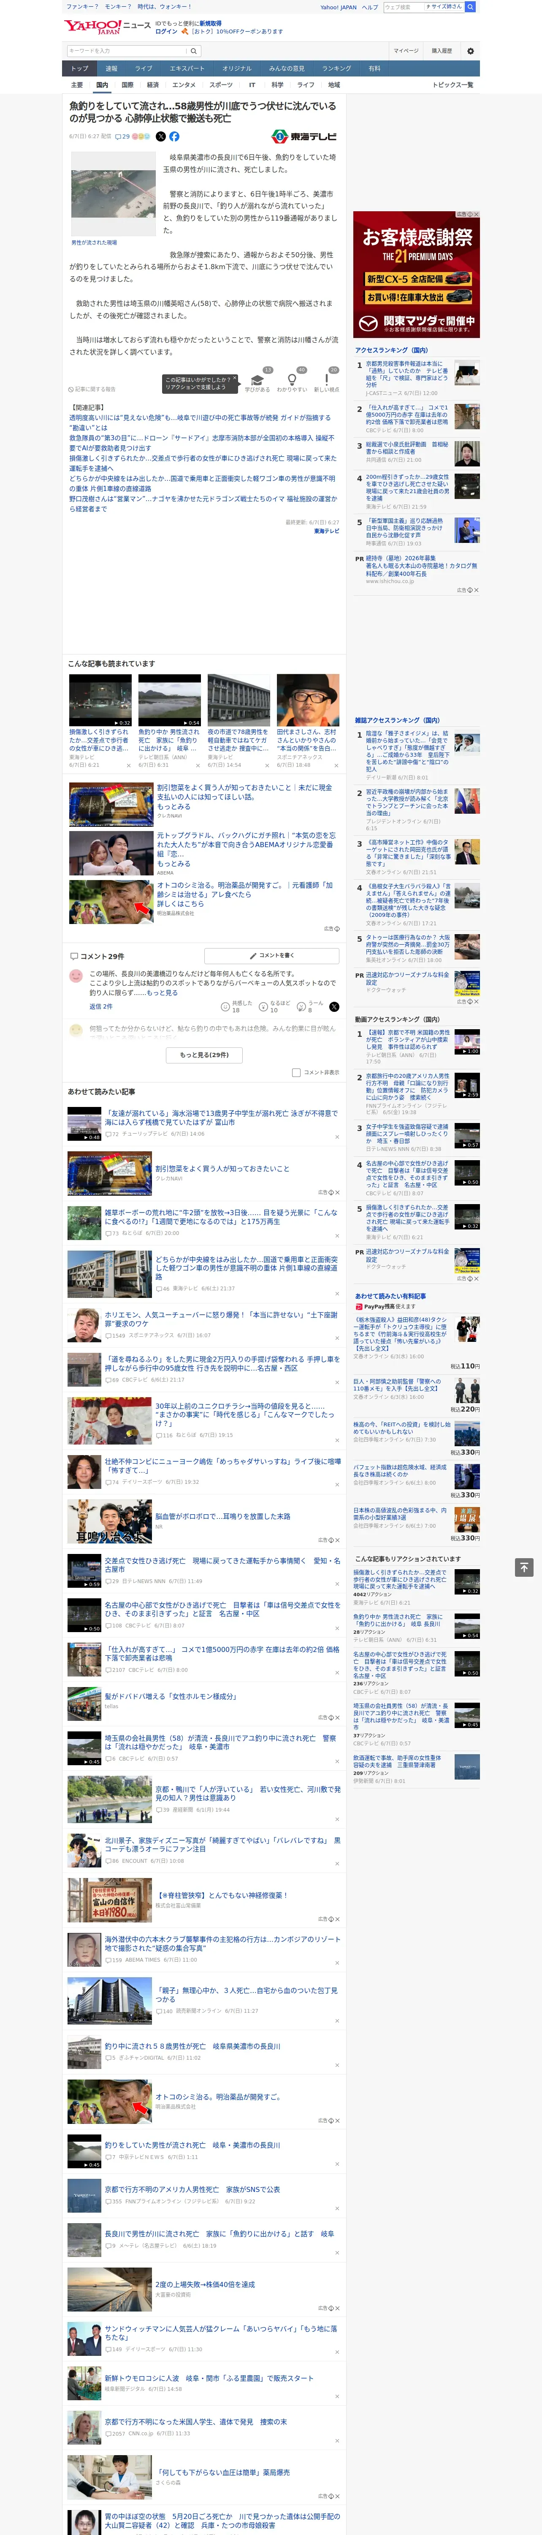542x2535 pixels.
Task: Open the 速報 navigation tab
Action: point(111,69)
